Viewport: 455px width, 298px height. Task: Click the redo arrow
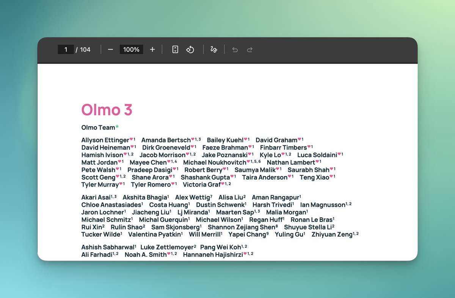pyautogui.click(x=249, y=50)
